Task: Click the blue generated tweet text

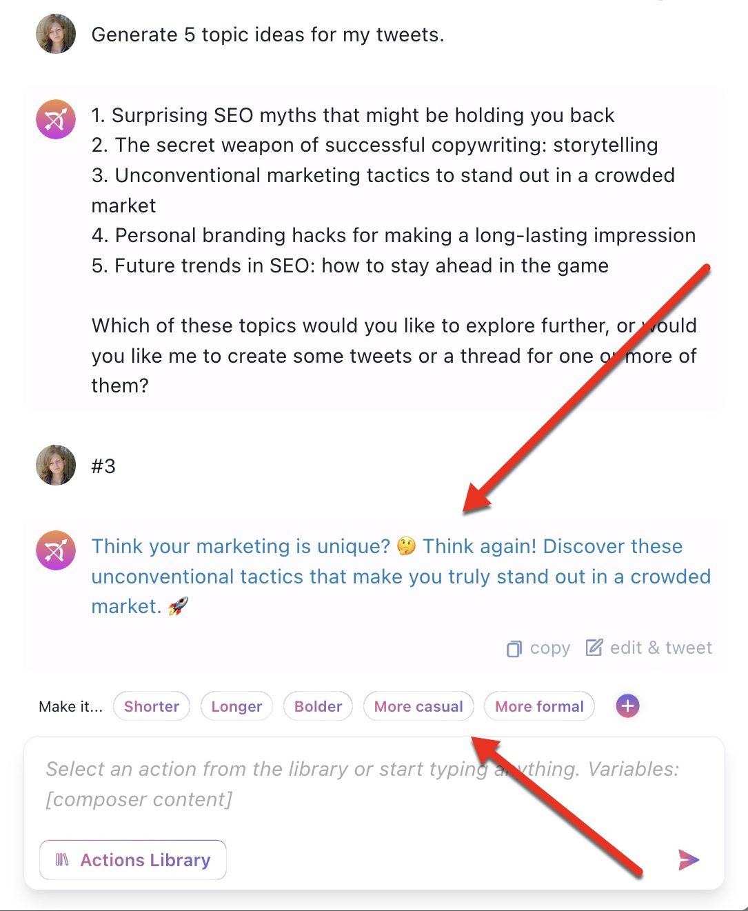Action: pyautogui.click(x=401, y=577)
